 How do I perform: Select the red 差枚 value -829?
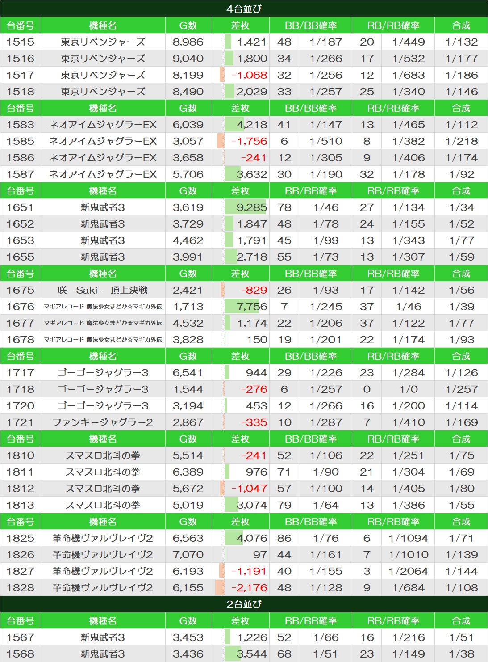[254, 290]
